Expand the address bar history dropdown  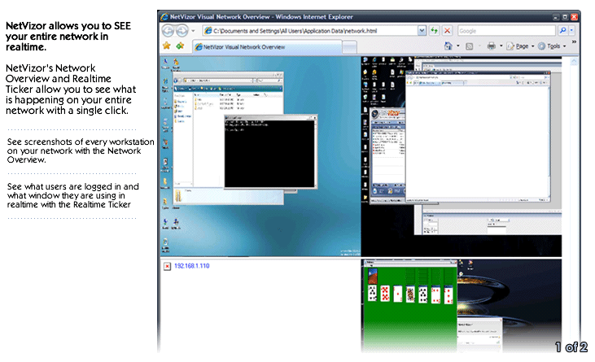point(422,30)
